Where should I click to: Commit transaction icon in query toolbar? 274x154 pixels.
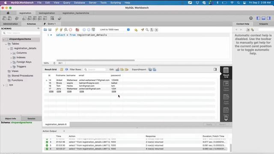[x=84, y=30]
